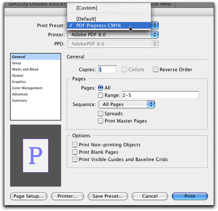Enable Print Blank Pages checkbox
The image size is (218, 211).
pos(75,152)
